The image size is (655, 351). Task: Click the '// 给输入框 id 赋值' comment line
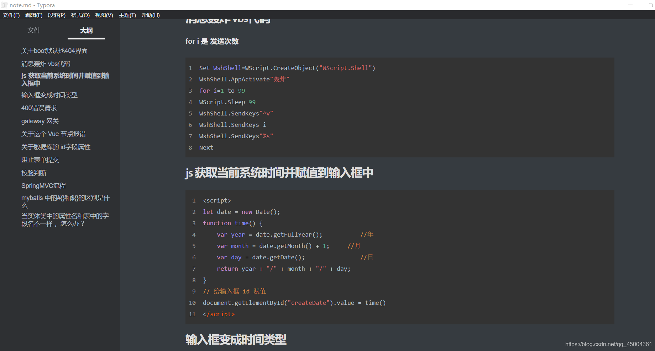click(x=235, y=291)
